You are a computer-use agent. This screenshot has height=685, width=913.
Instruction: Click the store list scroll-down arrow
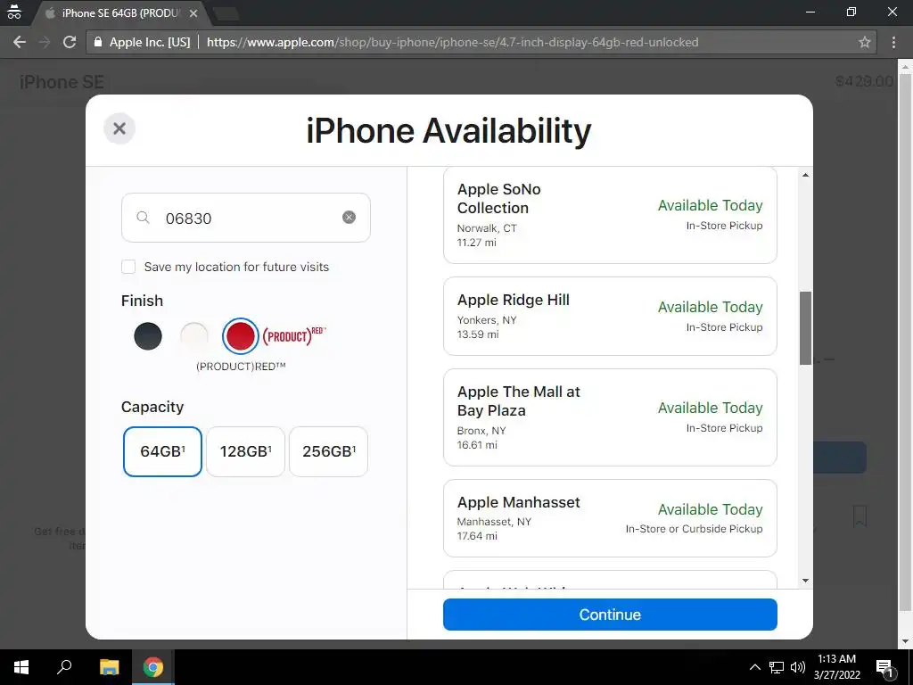coord(805,580)
